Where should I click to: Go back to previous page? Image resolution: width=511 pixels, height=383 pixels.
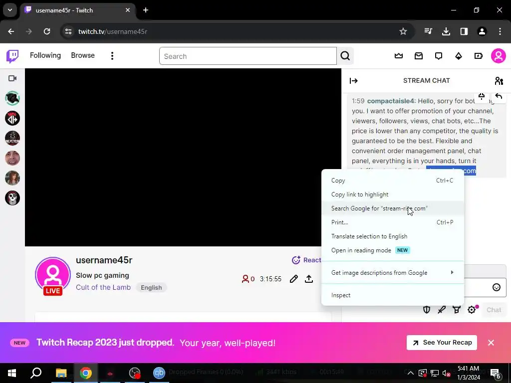click(11, 31)
